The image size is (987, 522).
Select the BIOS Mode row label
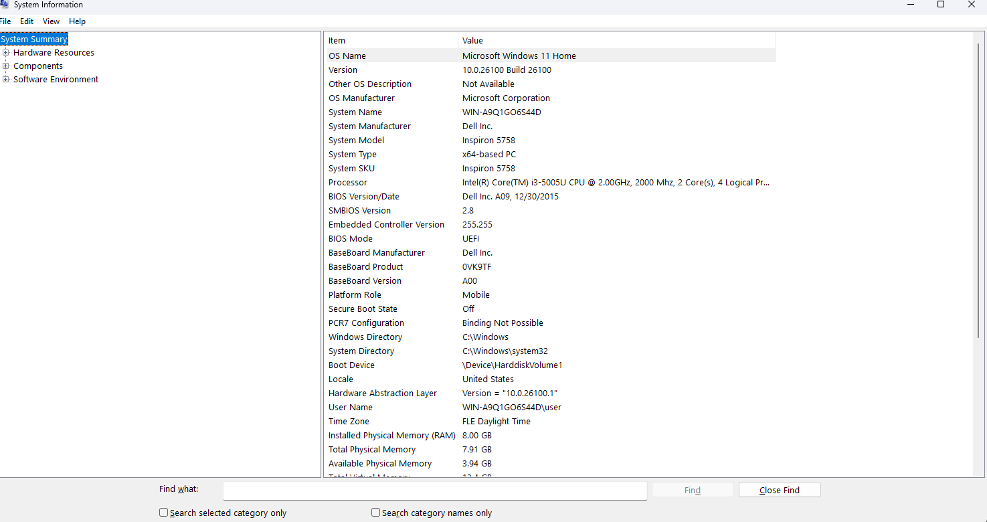351,239
